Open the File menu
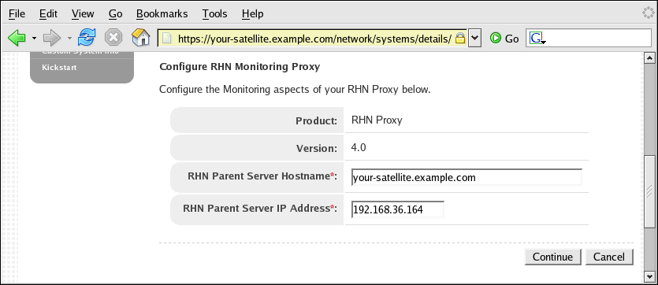This screenshot has width=658, height=285. 17,14
